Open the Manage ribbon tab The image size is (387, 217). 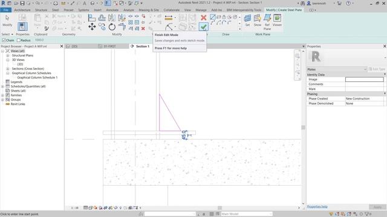click(x=201, y=10)
